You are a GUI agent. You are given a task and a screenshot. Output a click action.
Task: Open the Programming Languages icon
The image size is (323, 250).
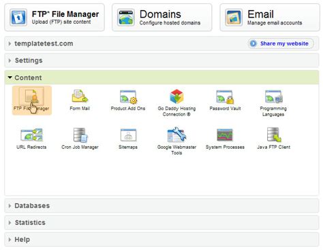[x=273, y=96]
